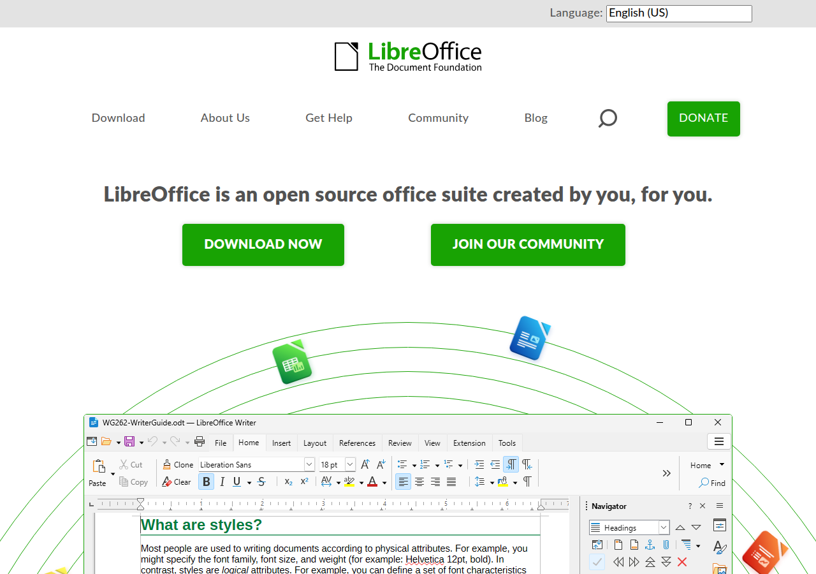
Task: Toggle the Align Left button
Action: [404, 482]
